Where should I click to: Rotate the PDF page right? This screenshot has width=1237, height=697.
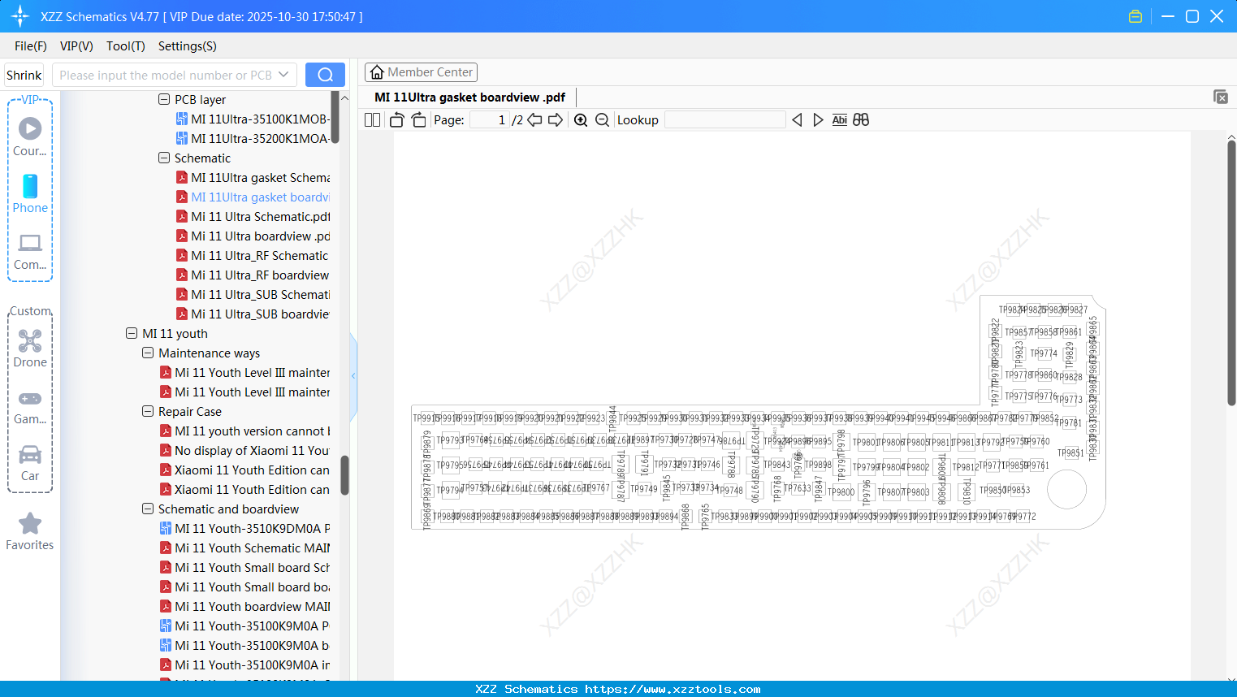click(x=417, y=119)
